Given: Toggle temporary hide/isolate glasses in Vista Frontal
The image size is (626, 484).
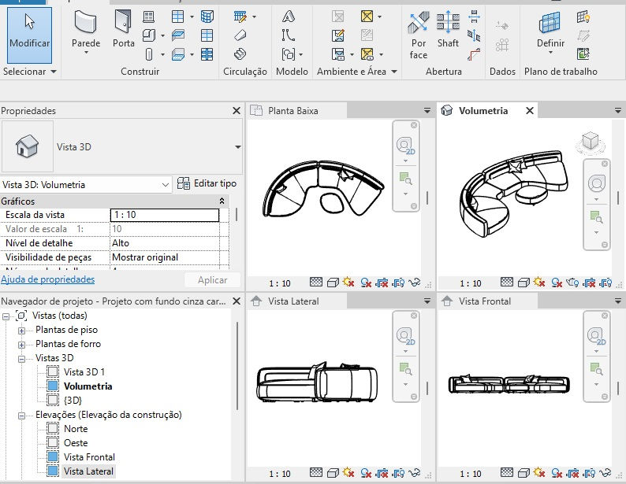Looking at the screenshot, I should pyautogui.click(x=606, y=473).
